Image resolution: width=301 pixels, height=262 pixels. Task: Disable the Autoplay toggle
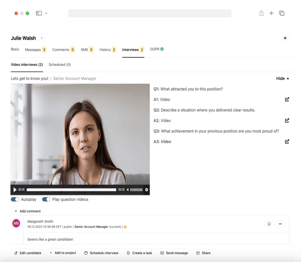click(x=15, y=199)
